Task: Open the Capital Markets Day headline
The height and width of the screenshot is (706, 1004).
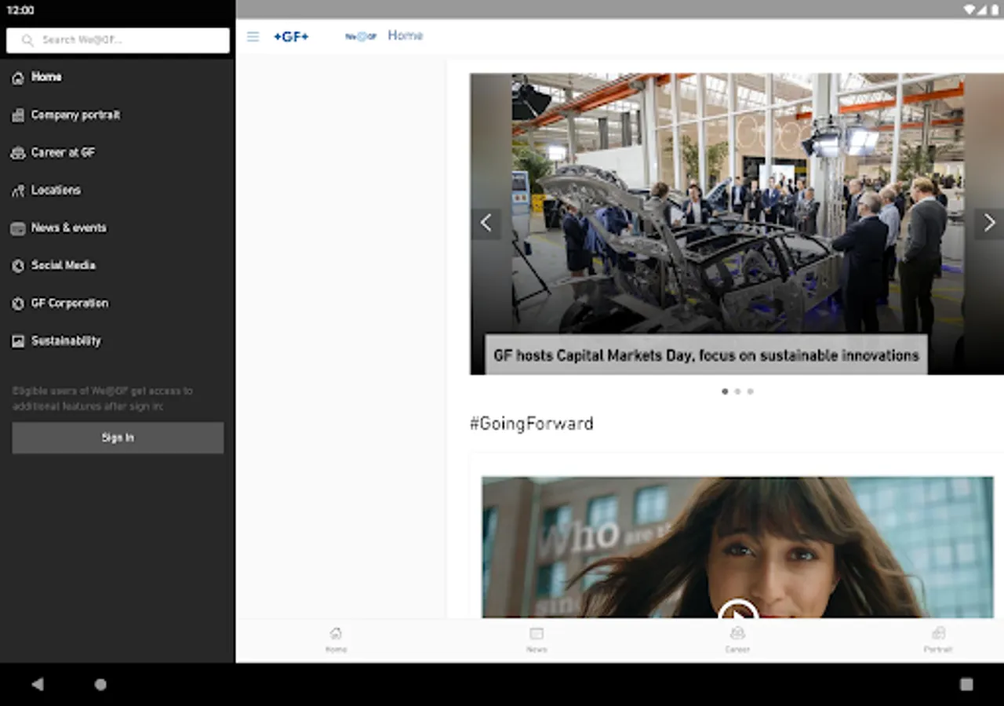Action: pyautogui.click(x=706, y=355)
